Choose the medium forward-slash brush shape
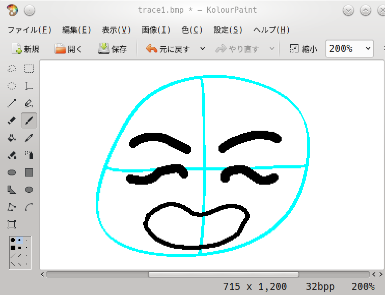 click(x=19, y=256)
